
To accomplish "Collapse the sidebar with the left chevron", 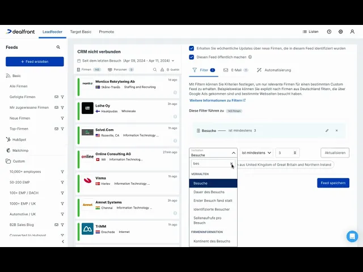I will point(63,241).
